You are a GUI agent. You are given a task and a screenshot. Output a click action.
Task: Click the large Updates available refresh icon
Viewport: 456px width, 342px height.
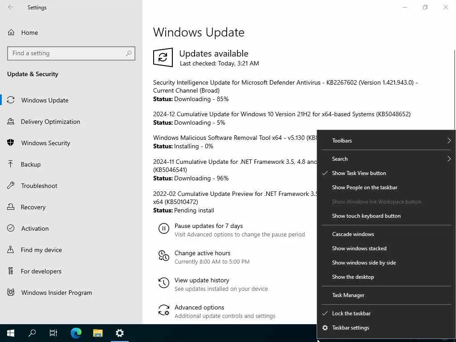(x=163, y=57)
